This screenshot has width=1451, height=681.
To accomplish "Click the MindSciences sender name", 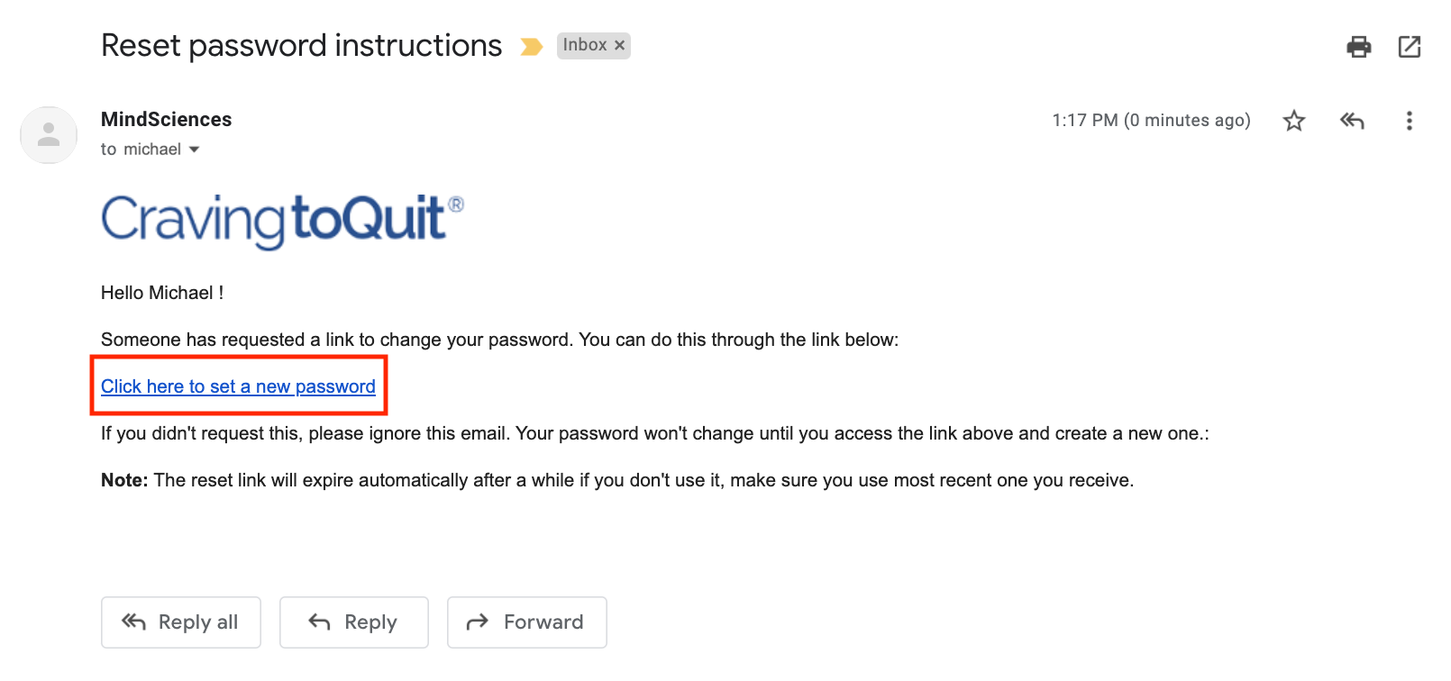I will coord(166,120).
